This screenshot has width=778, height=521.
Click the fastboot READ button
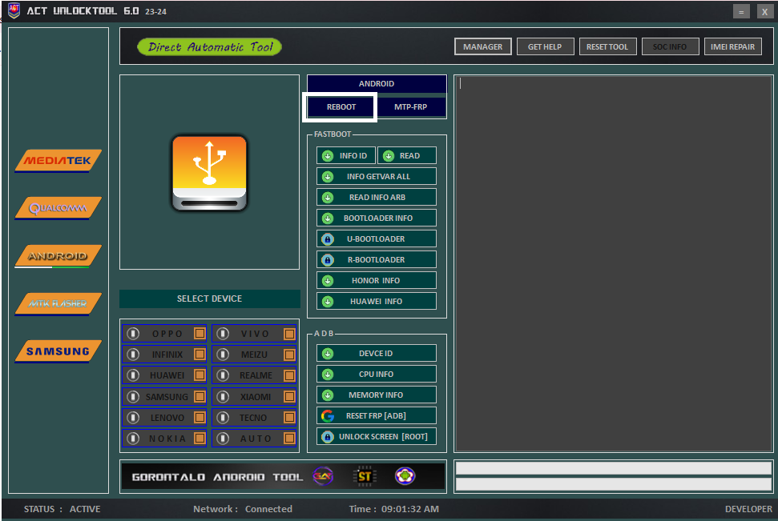pos(407,155)
